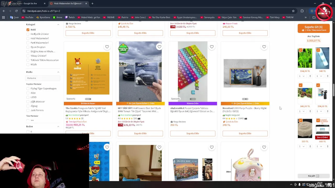Favorite the pink mushroom house product
Screen dimensions: 335x188
pyautogui.click(x=264, y=147)
